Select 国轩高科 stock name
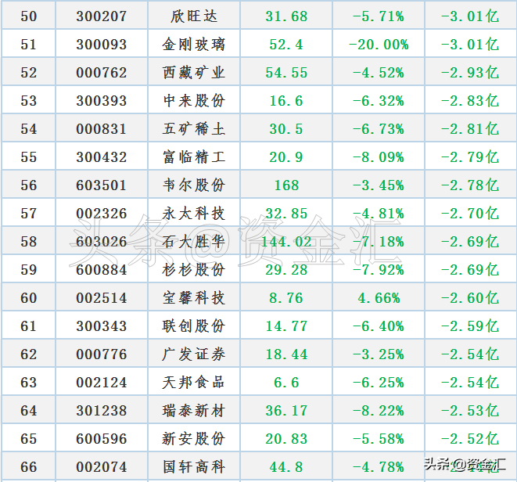 194,467
